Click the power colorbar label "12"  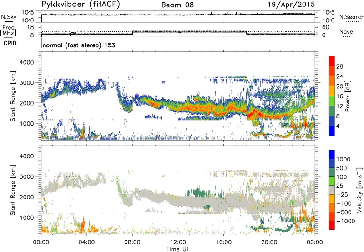pyautogui.click(x=339, y=106)
